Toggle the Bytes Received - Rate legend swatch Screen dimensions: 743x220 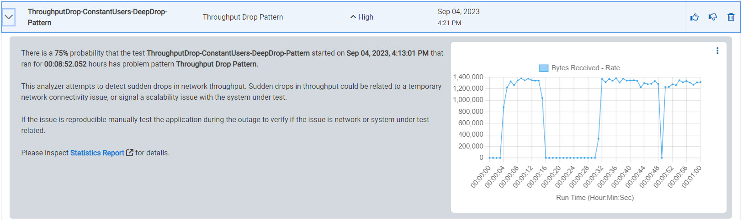[x=544, y=68]
